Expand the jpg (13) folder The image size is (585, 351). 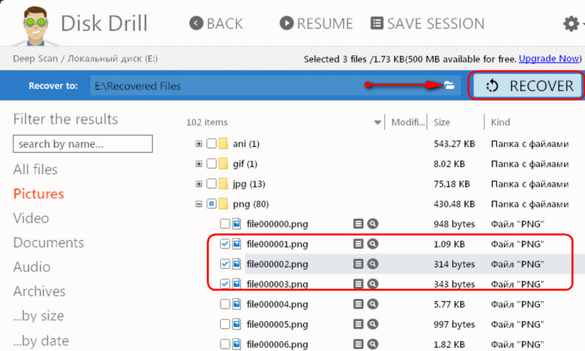tap(199, 184)
